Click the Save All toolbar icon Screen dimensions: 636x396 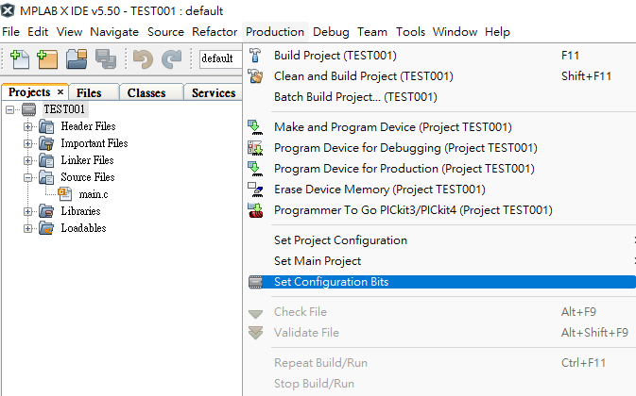pos(106,59)
